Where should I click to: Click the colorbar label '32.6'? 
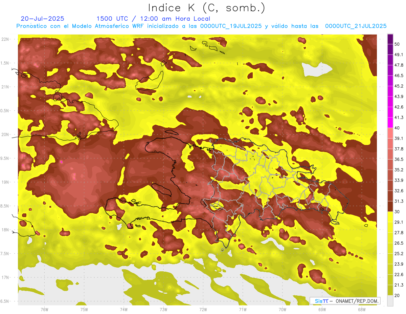tap(399, 191)
